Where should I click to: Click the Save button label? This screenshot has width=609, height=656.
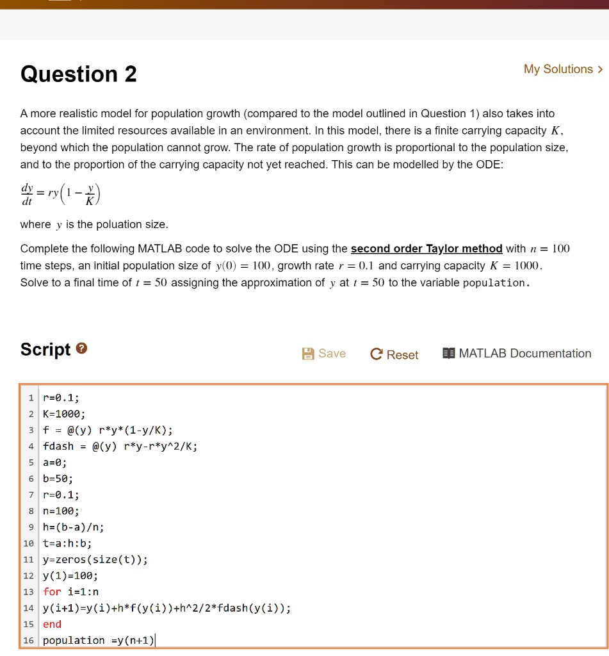[332, 354]
